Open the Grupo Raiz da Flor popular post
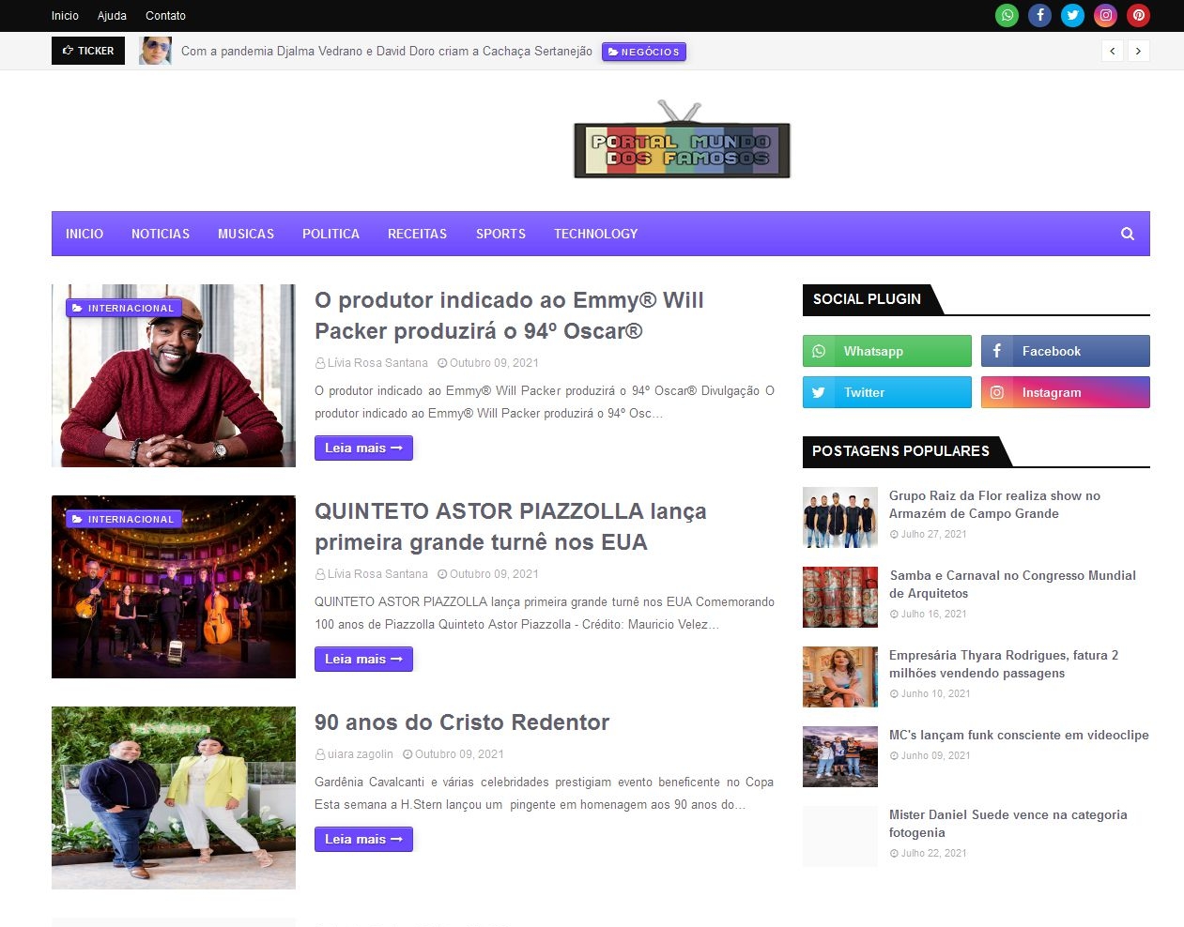 (x=994, y=504)
